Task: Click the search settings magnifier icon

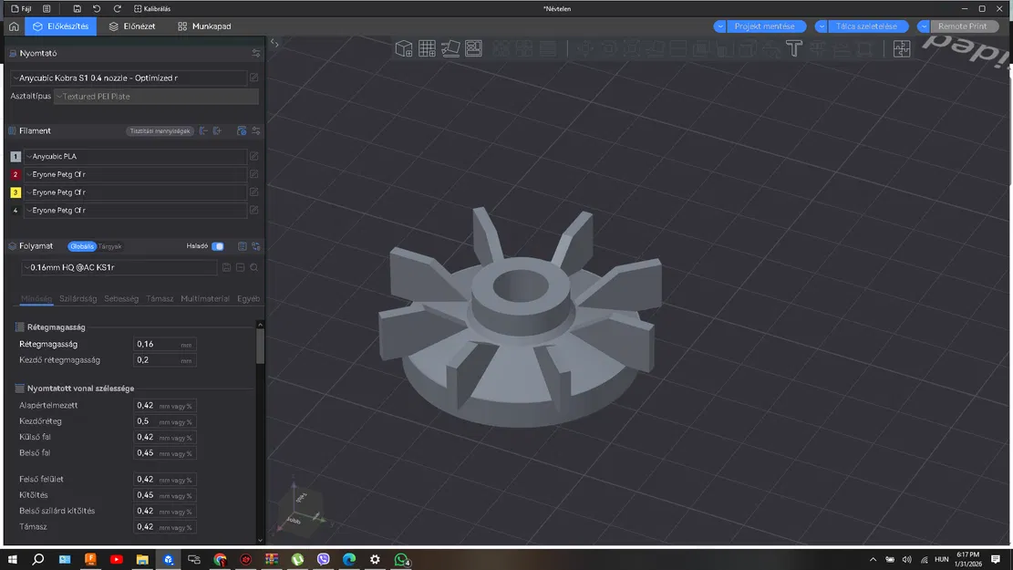Action: click(253, 267)
